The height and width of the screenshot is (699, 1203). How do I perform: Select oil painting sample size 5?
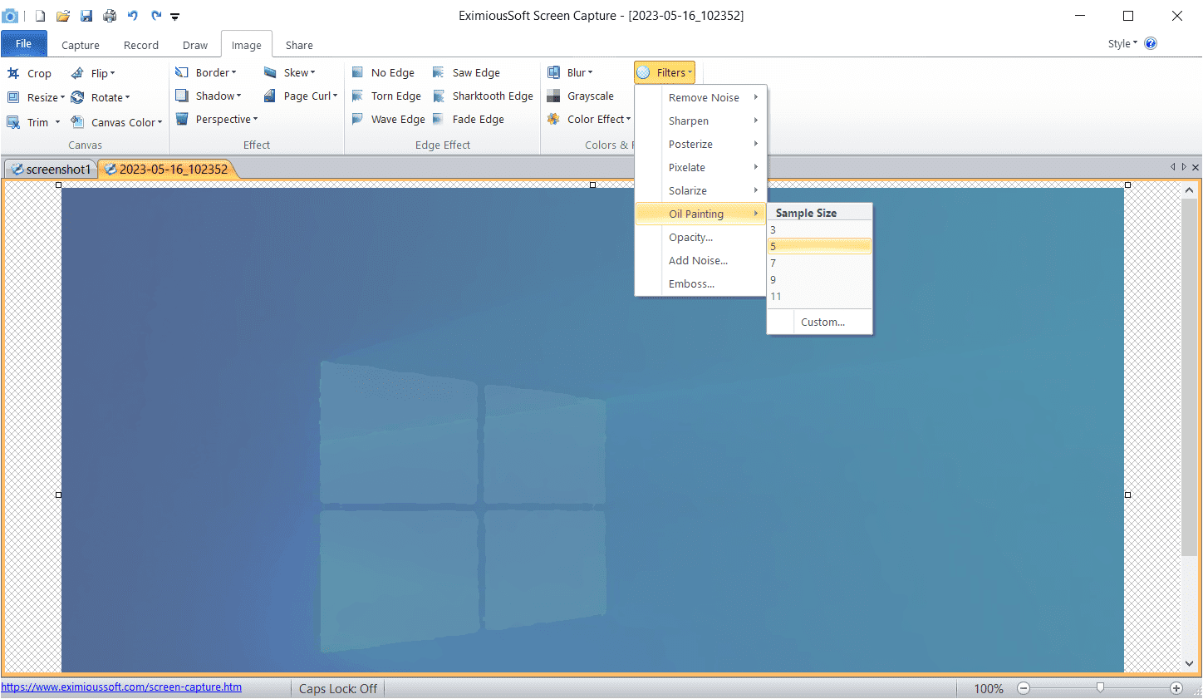click(x=819, y=246)
